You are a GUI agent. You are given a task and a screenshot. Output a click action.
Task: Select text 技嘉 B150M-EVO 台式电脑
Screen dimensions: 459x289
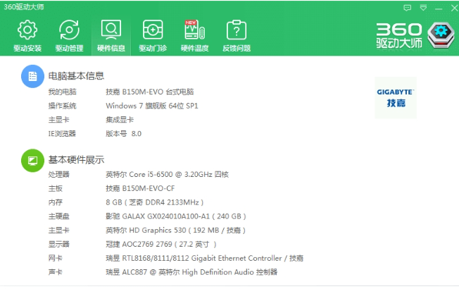[149, 92]
